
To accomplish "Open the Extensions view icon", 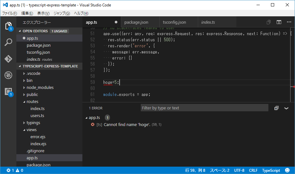I will coord(8,91).
